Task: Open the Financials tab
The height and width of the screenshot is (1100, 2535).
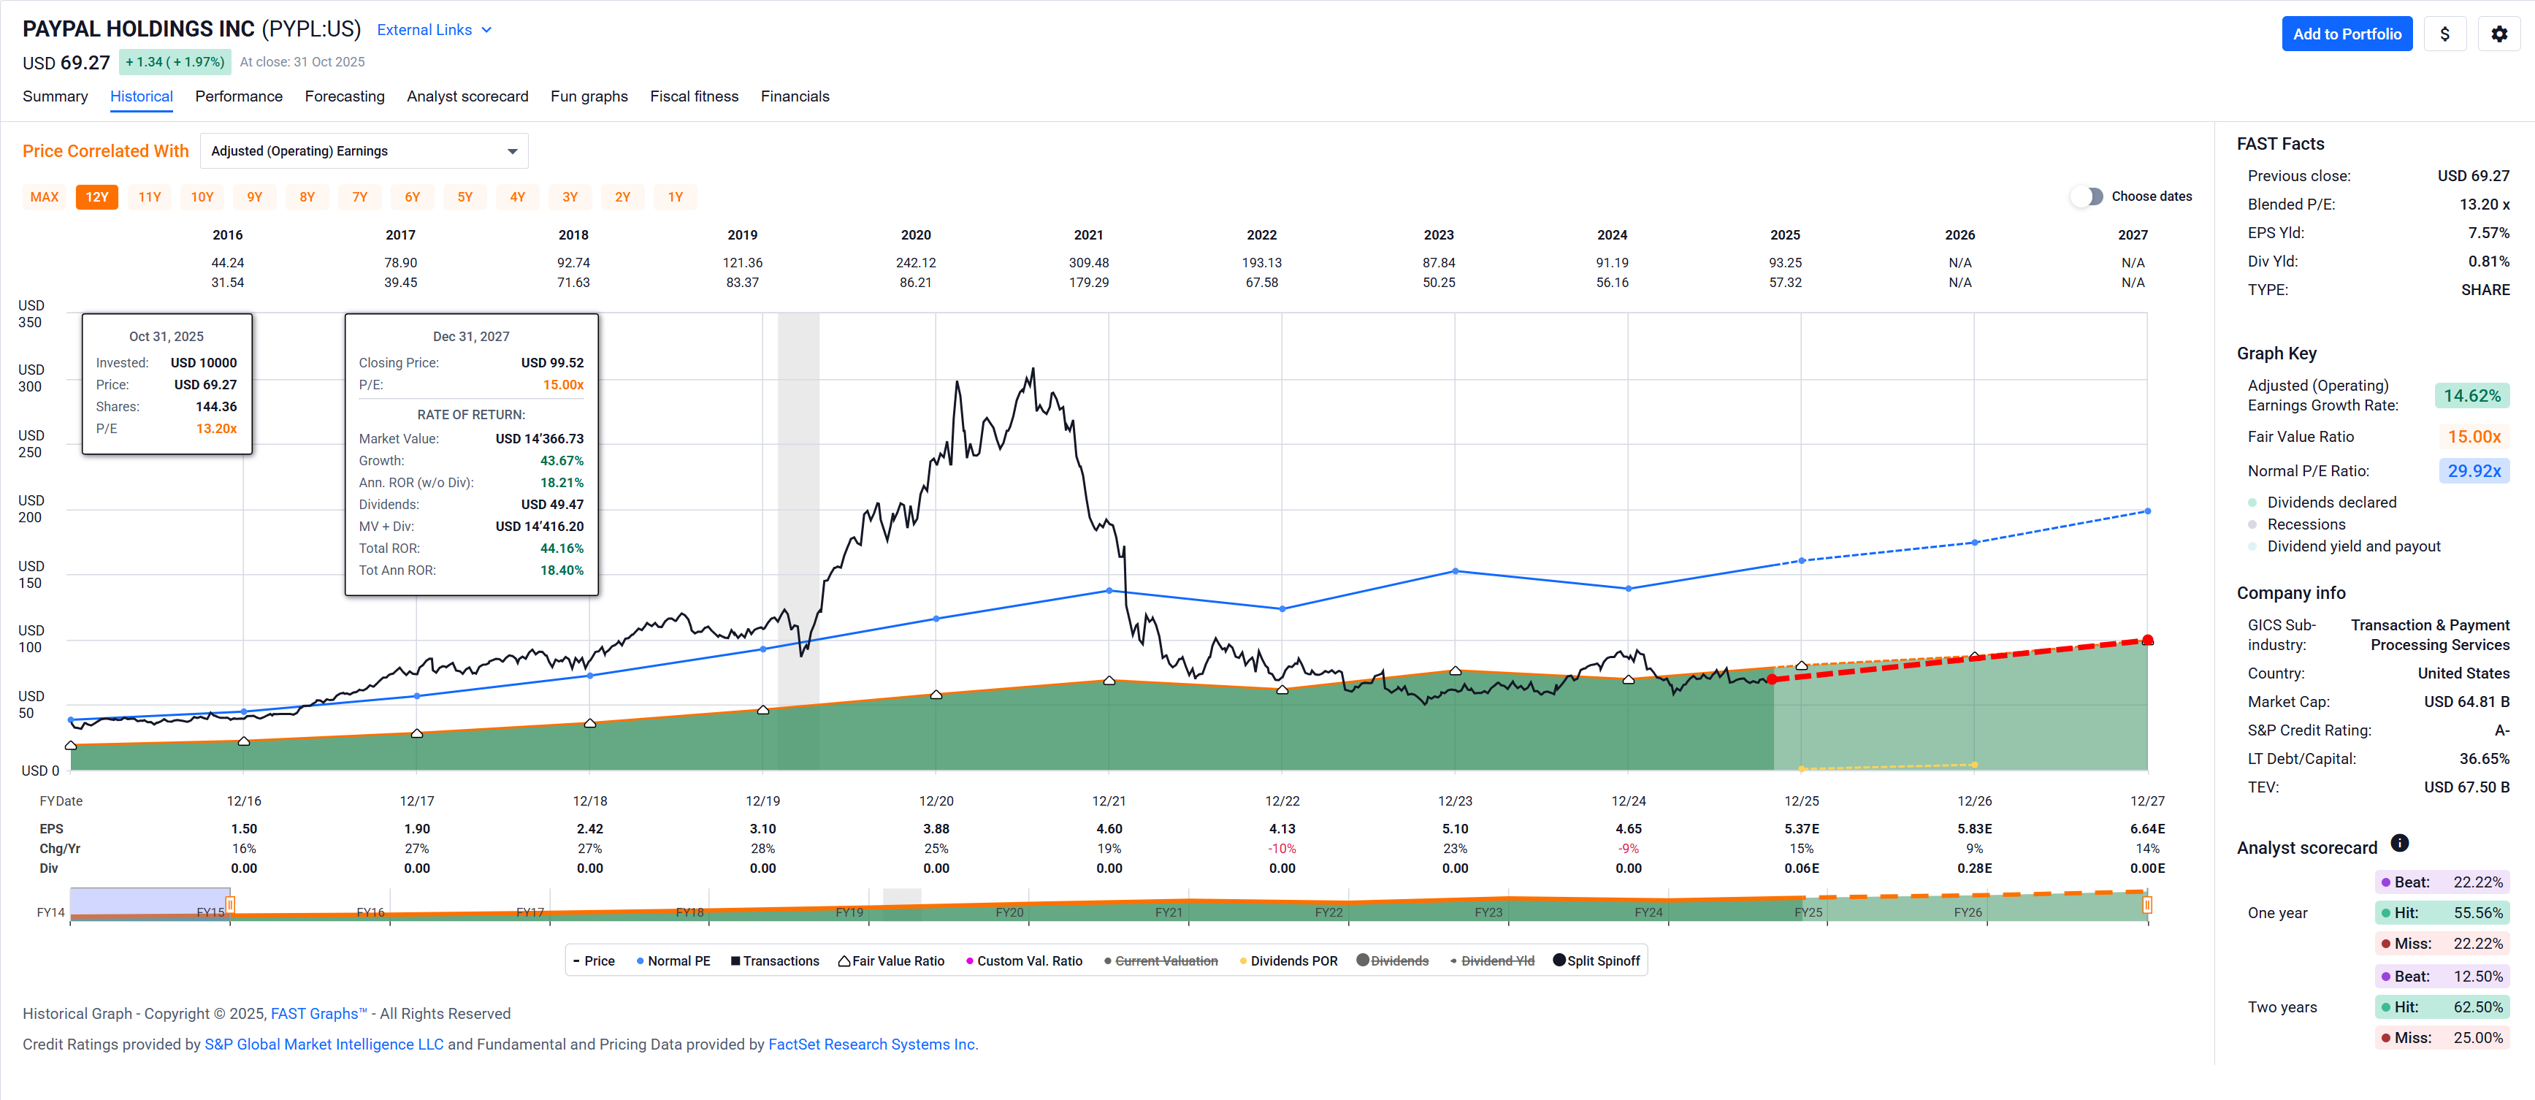Action: (794, 96)
